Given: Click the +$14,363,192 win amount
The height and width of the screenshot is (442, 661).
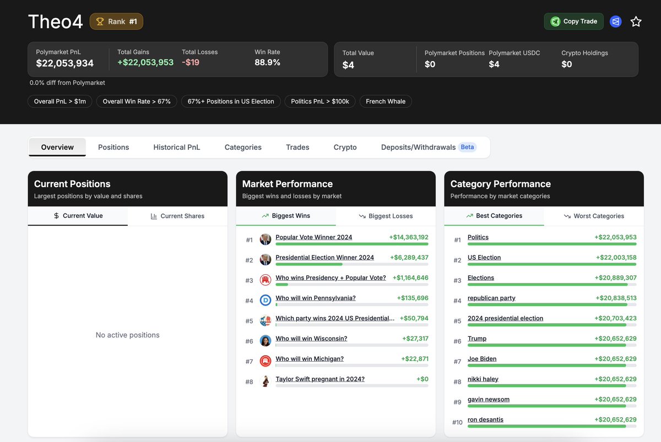Looking at the screenshot, I should (x=409, y=237).
